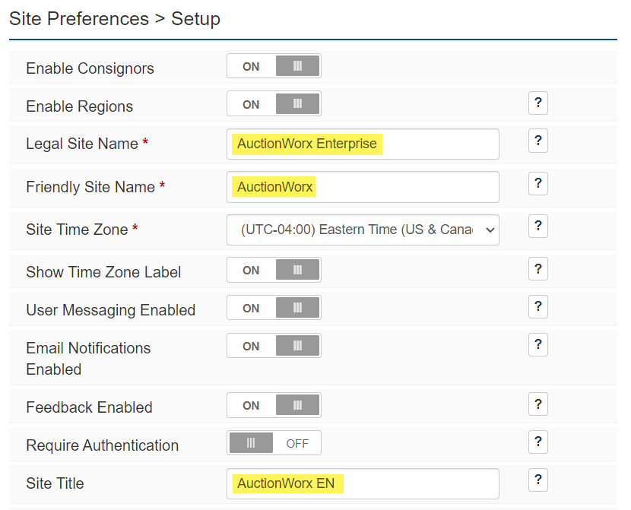Select the Friendly Site Name text box
The image size is (631, 510).
(x=363, y=187)
